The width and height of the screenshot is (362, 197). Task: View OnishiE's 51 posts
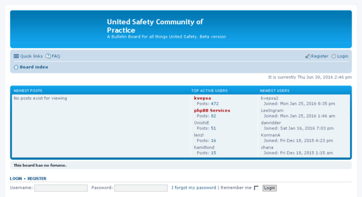pos(213,128)
